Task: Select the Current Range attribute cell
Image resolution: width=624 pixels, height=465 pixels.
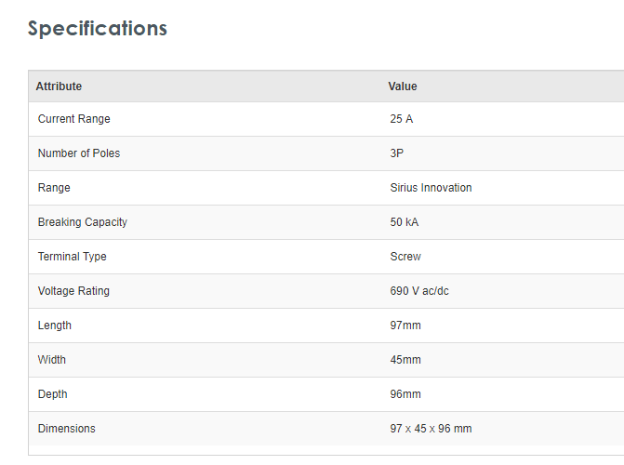Action: coord(73,119)
